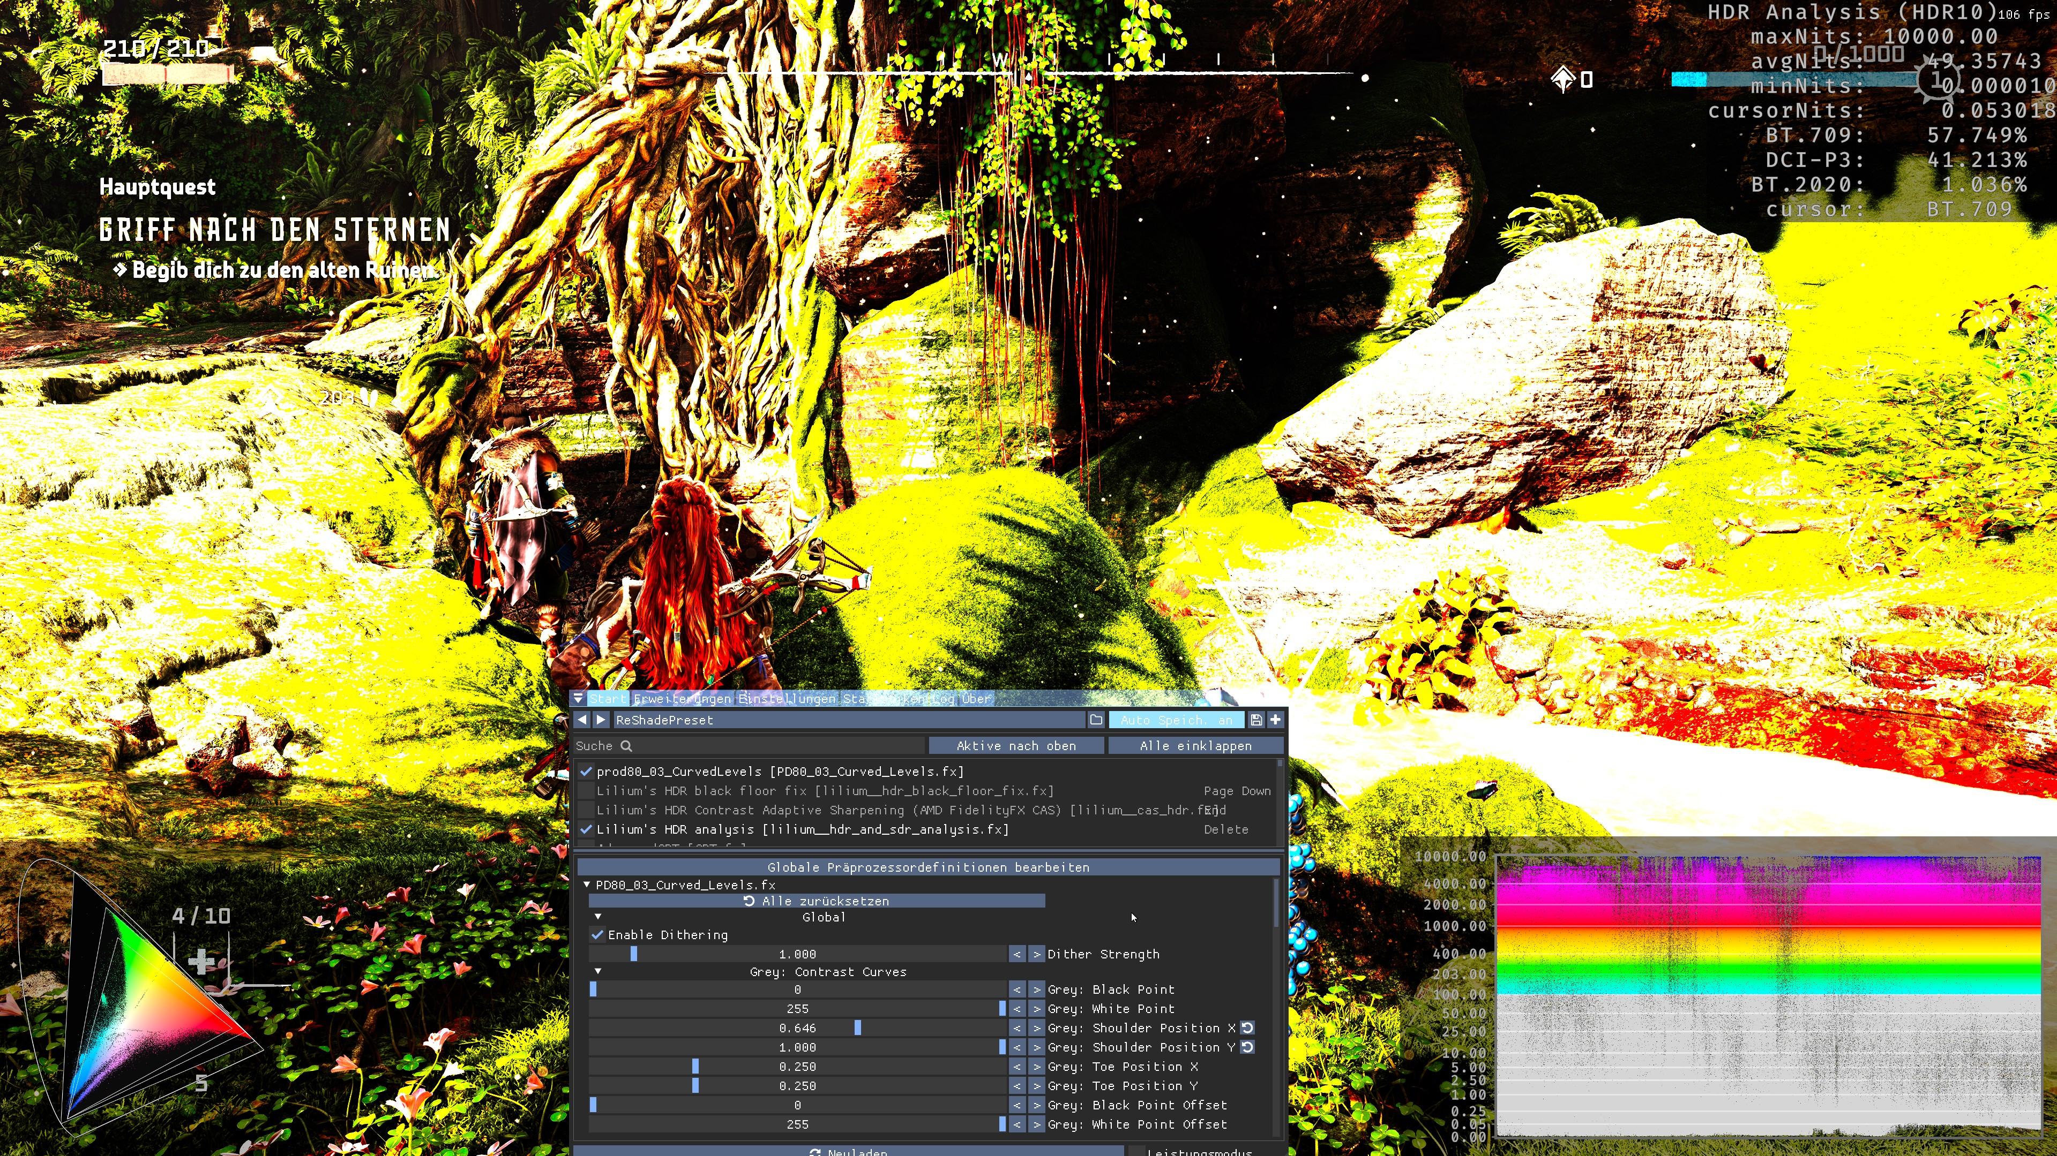Increase Grey: Toe Position Y with >
Screen dimensions: 2057x1156
(x=1036, y=1086)
